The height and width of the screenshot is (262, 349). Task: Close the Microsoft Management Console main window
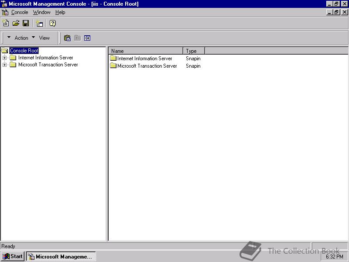345,4
